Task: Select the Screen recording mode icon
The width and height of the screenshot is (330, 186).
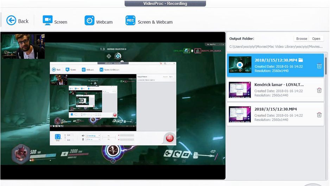Action: pyautogui.click(x=47, y=20)
